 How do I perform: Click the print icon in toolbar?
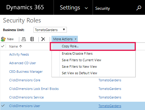[x=24, y=39]
